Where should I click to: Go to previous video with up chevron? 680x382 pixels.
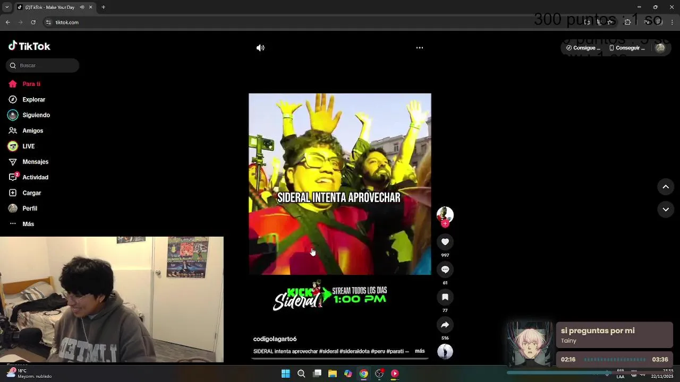tap(666, 187)
